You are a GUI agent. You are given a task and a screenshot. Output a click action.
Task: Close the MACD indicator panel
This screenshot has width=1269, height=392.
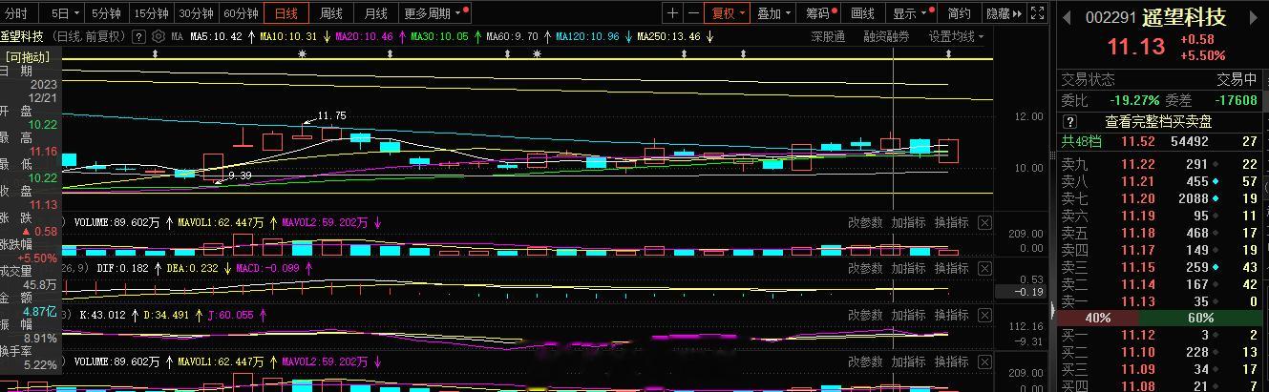click(x=985, y=268)
